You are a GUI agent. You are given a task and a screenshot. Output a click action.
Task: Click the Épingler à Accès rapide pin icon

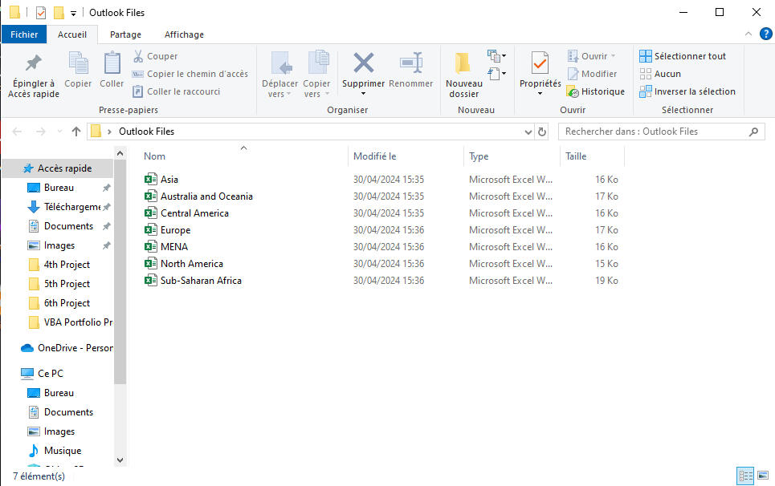point(33,63)
